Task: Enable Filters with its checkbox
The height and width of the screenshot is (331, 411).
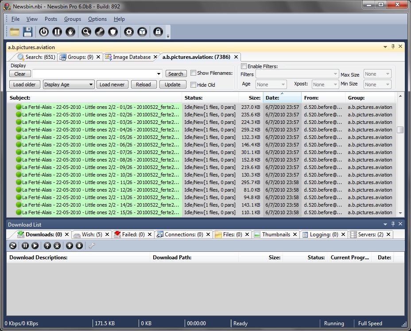Action: click(244, 65)
